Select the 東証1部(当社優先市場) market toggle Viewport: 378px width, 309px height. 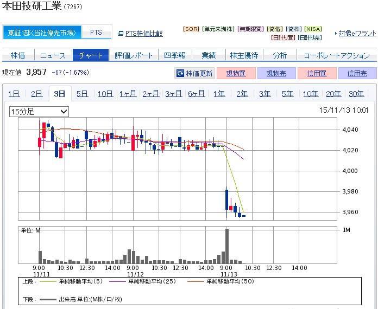tap(42, 33)
